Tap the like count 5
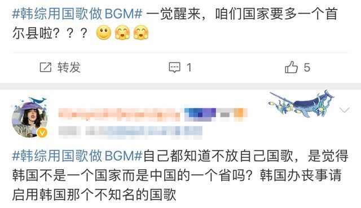 click(x=307, y=68)
